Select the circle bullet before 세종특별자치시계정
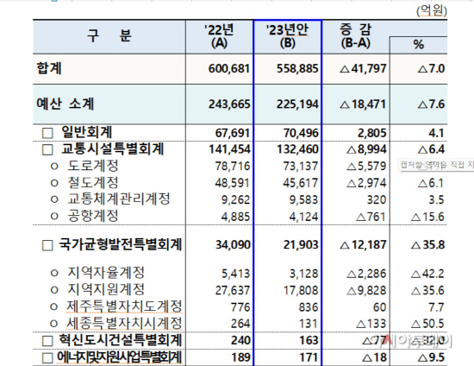The height and width of the screenshot is (366, 474). pyautogui.click(x=53, y=324)
